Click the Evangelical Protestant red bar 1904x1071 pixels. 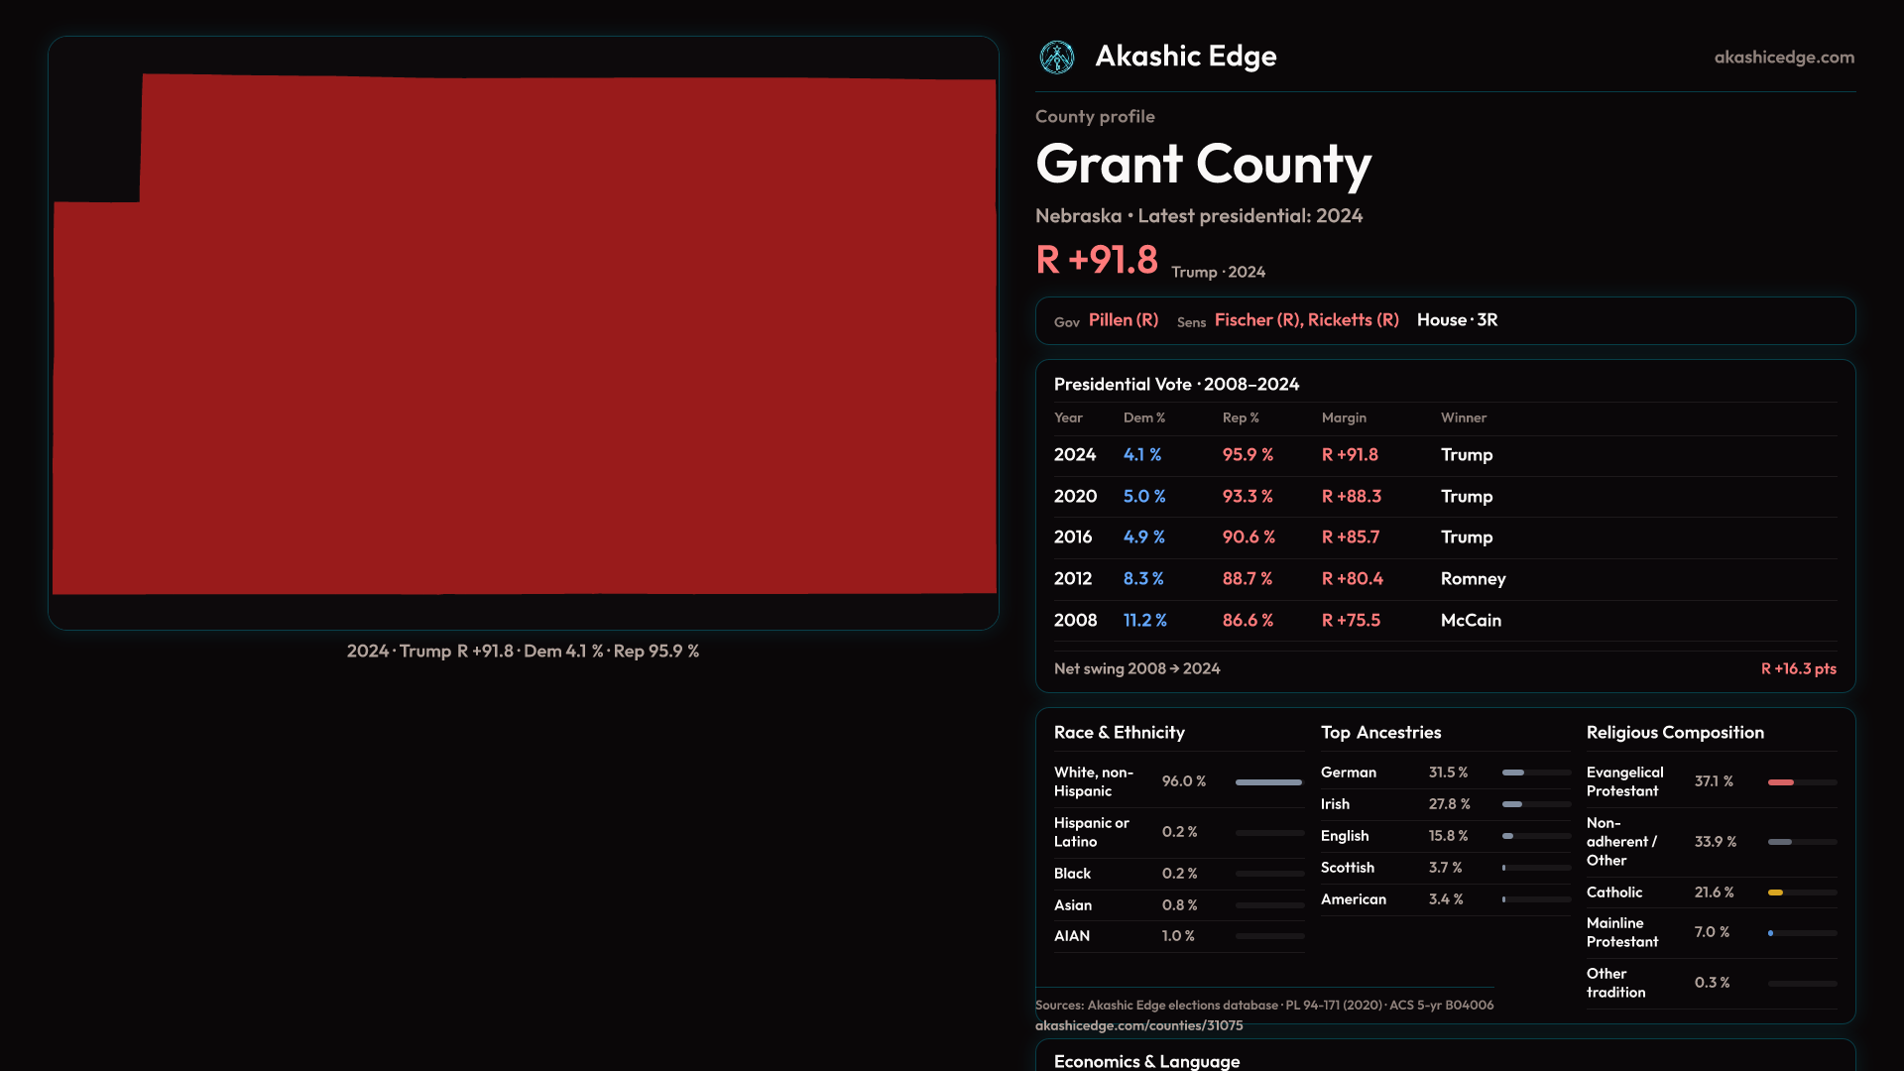point(1781,782)
